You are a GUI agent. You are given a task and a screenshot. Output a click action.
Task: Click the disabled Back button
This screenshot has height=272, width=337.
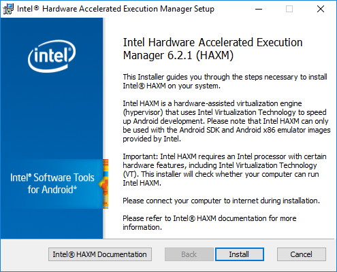pos(189,254)
